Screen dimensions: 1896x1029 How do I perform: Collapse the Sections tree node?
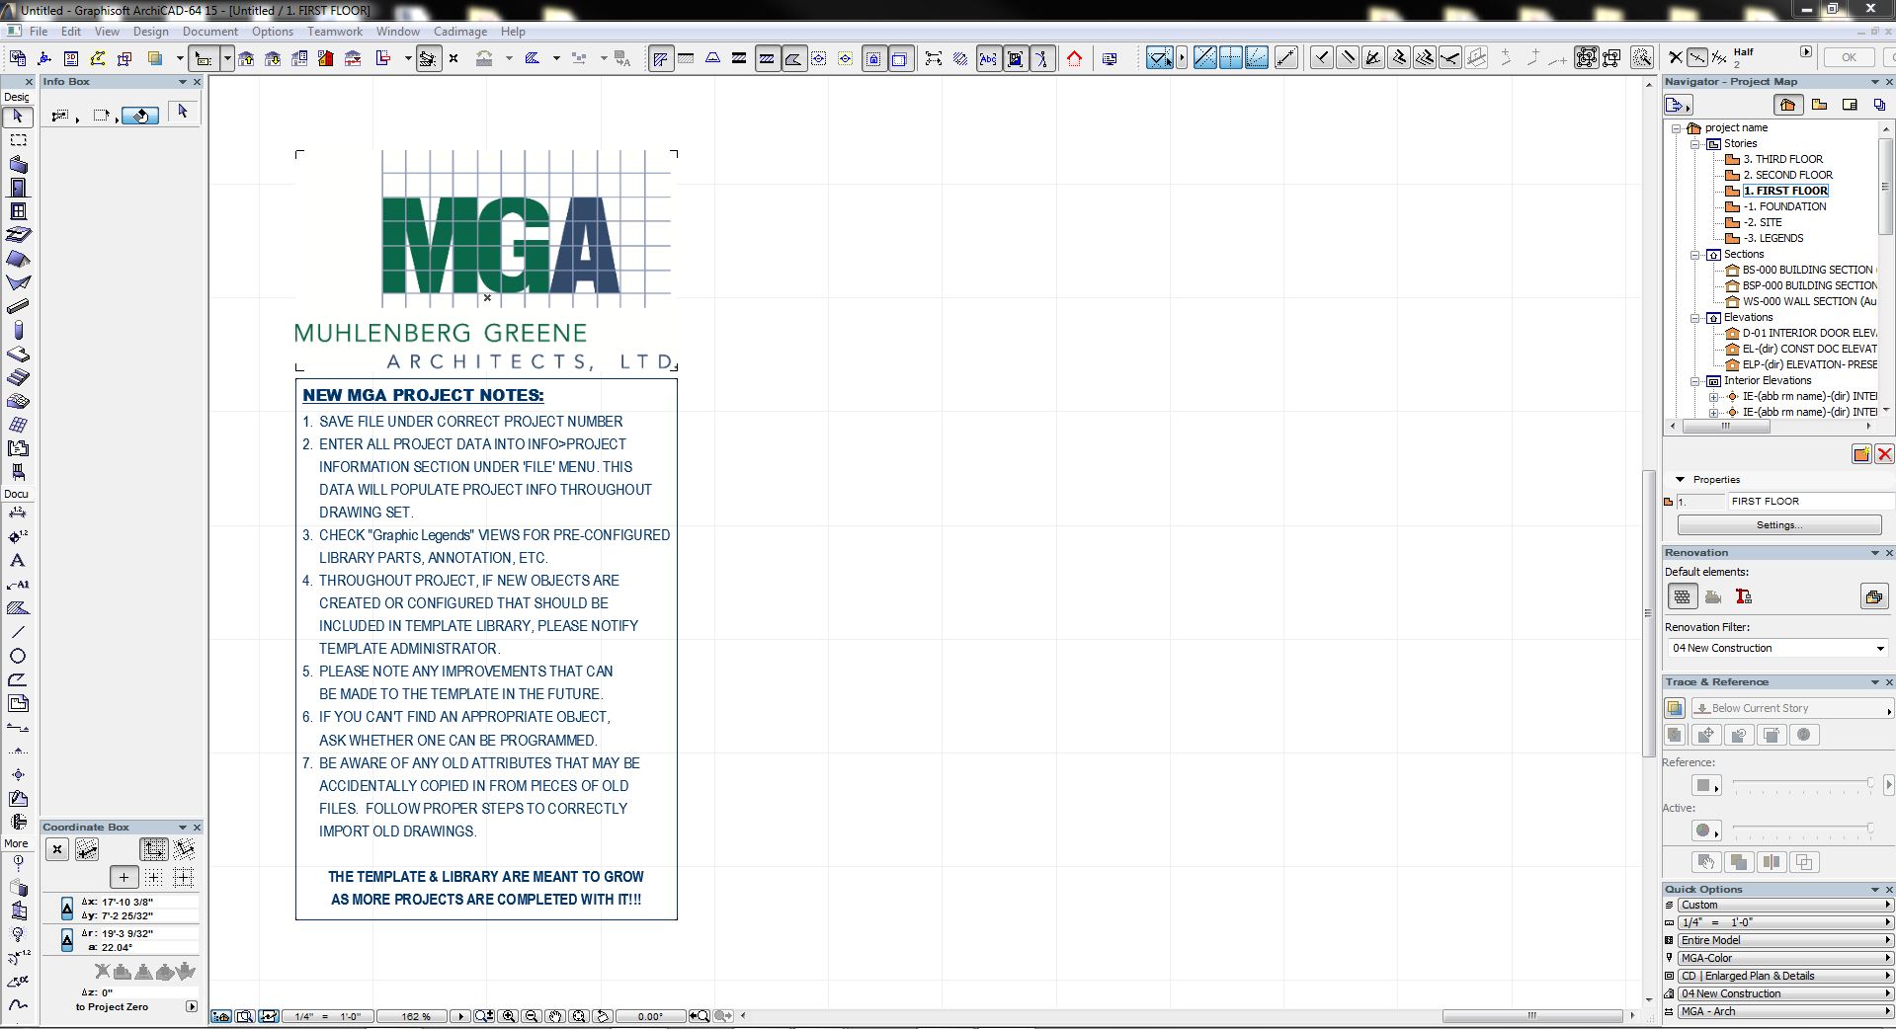click(1695, 255)
